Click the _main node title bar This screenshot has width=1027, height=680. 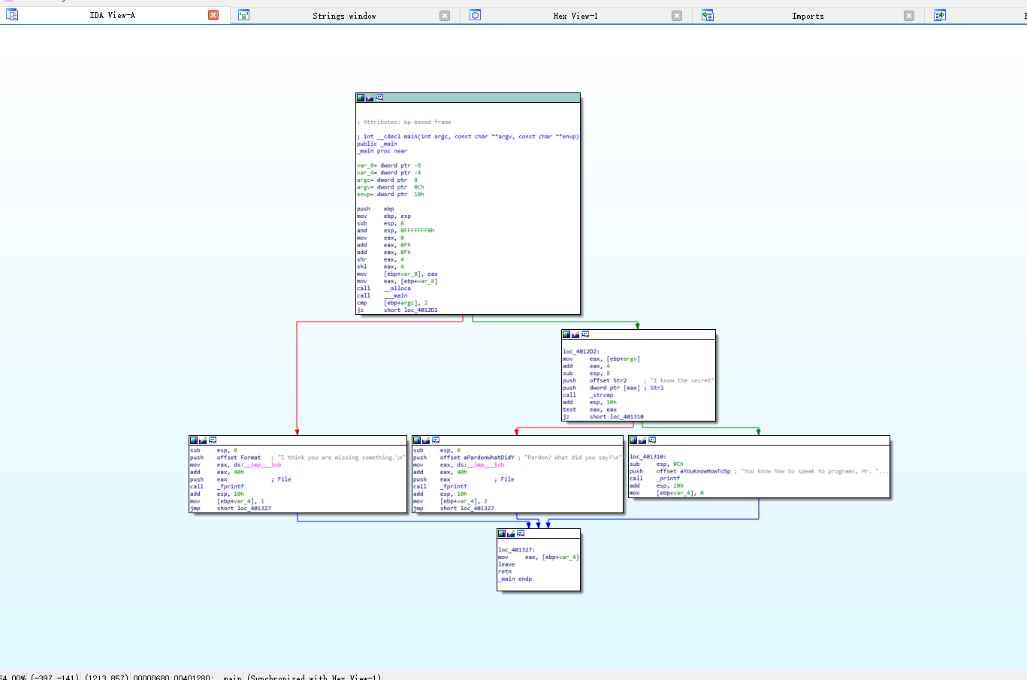pos(481,98)
